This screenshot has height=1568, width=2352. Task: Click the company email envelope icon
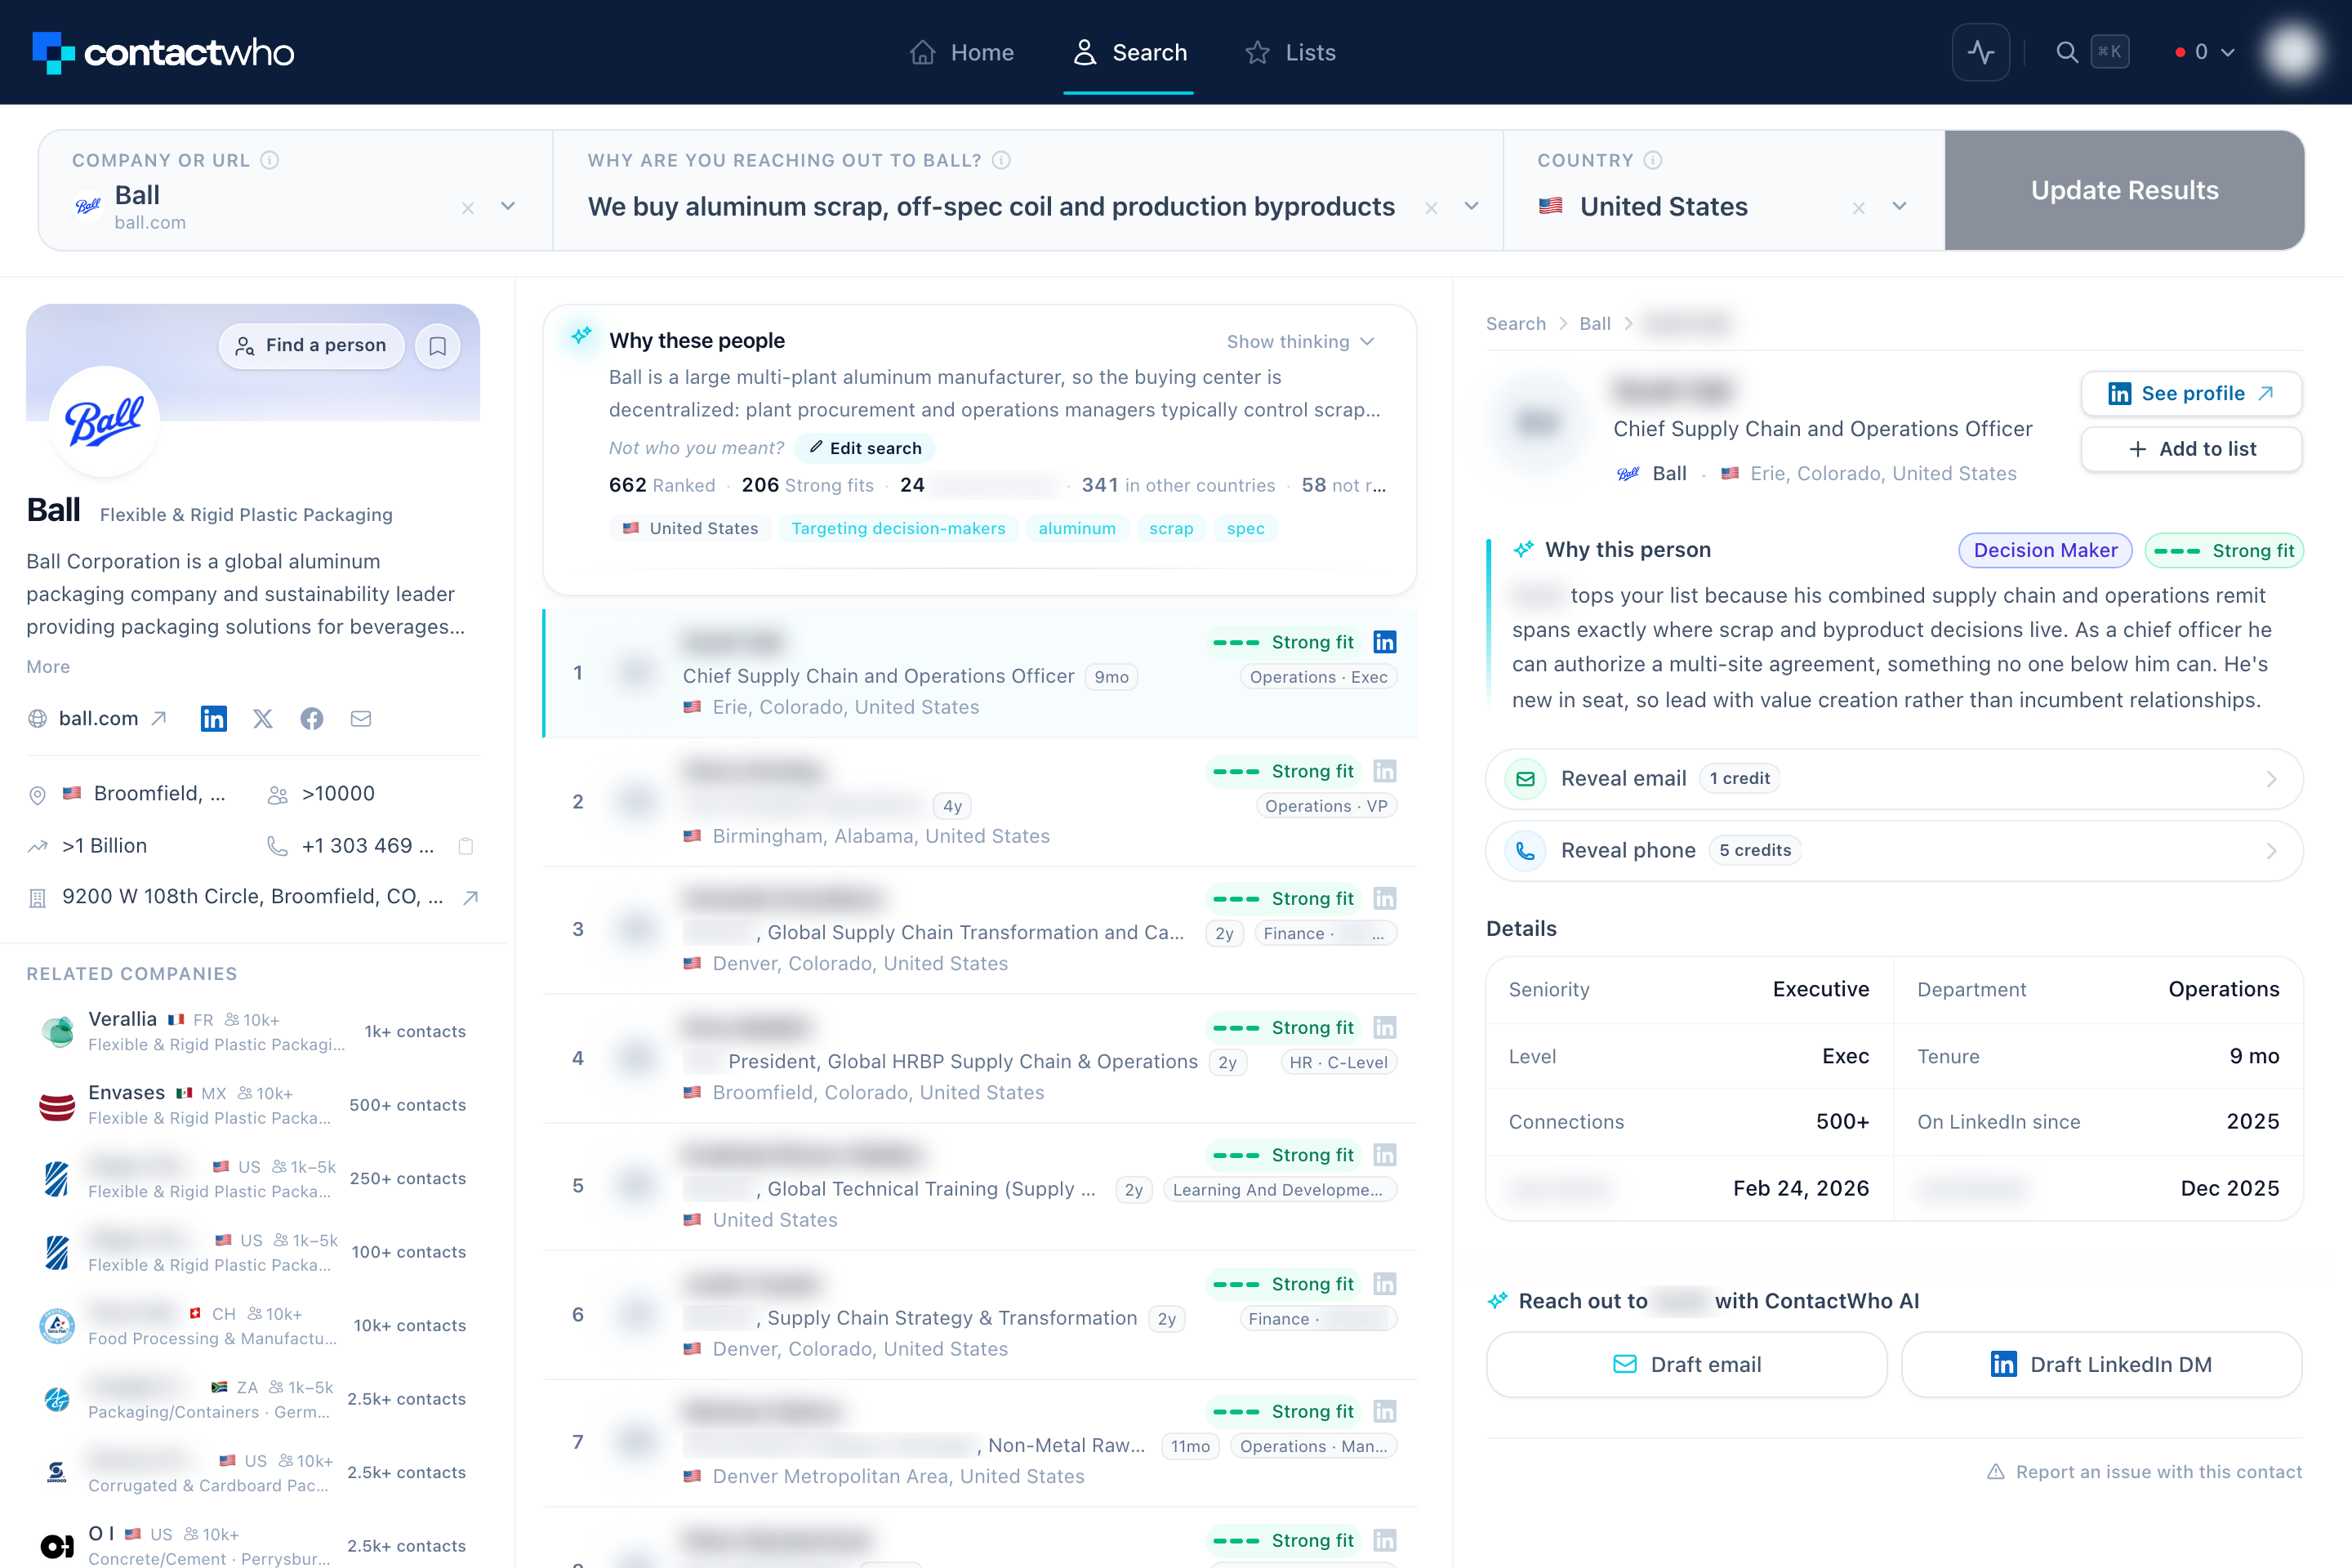tap(361, 718)
